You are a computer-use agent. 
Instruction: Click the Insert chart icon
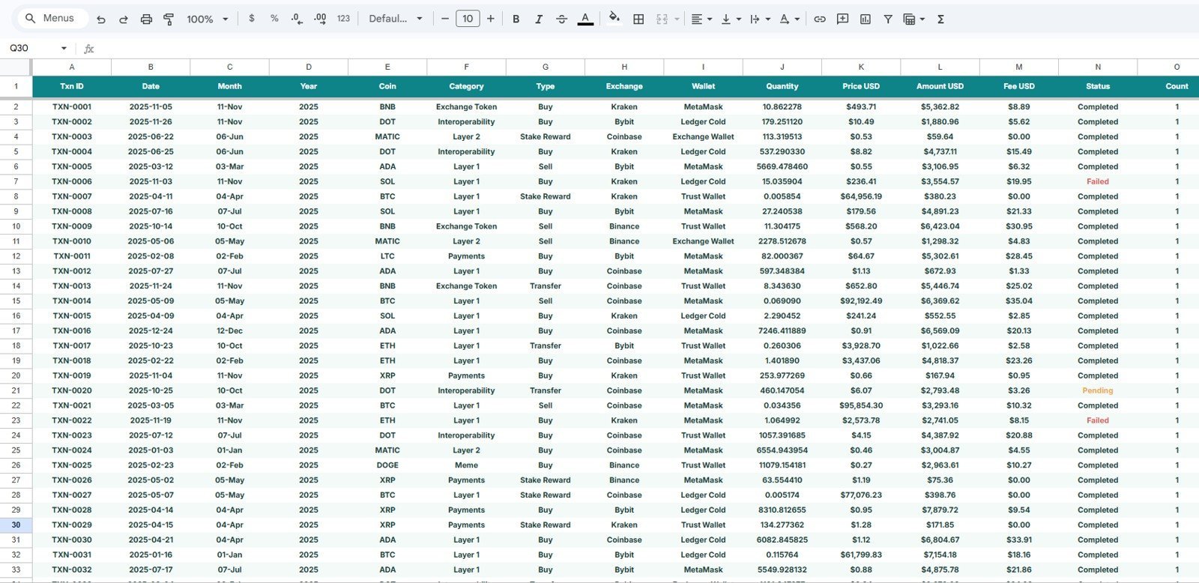click(x=866, y=19)
